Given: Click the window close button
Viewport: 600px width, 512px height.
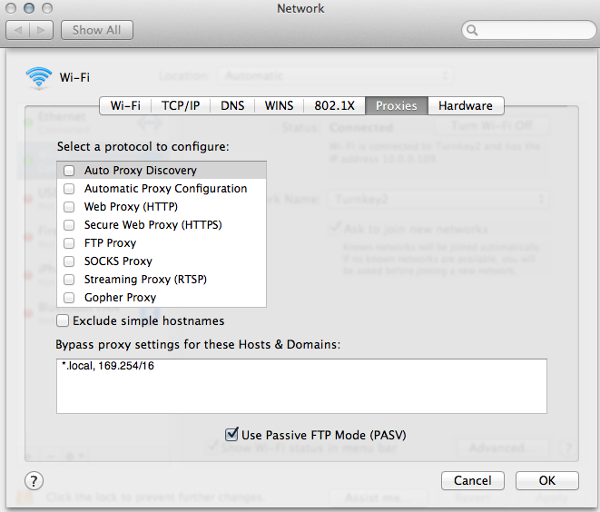Looking at the screenshot, I should click(11, 8).
